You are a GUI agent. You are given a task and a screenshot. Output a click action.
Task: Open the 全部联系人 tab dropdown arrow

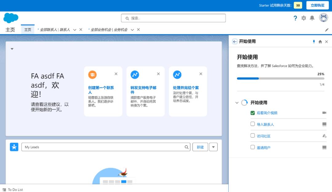74,29
